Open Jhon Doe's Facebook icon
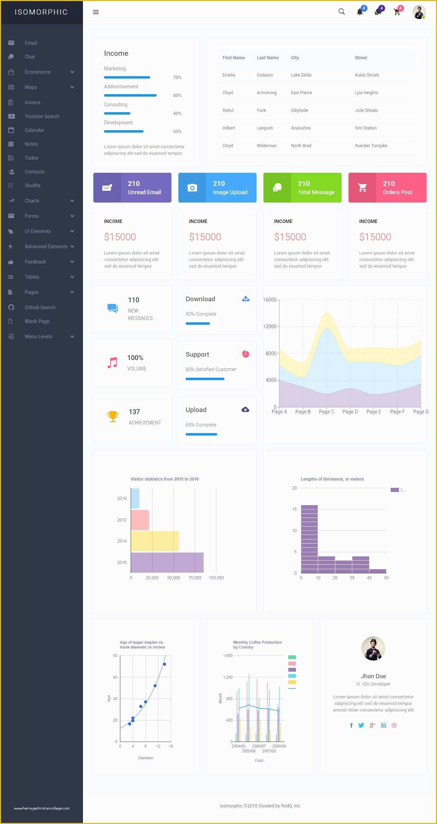 coord(351,725)
